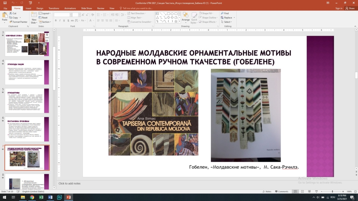Toggle Align Left paragraph button

click(x=98, y=20)
